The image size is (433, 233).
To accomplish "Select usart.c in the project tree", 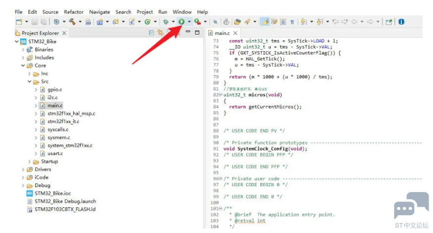I will pyautogui.click(x=55, y=154).
